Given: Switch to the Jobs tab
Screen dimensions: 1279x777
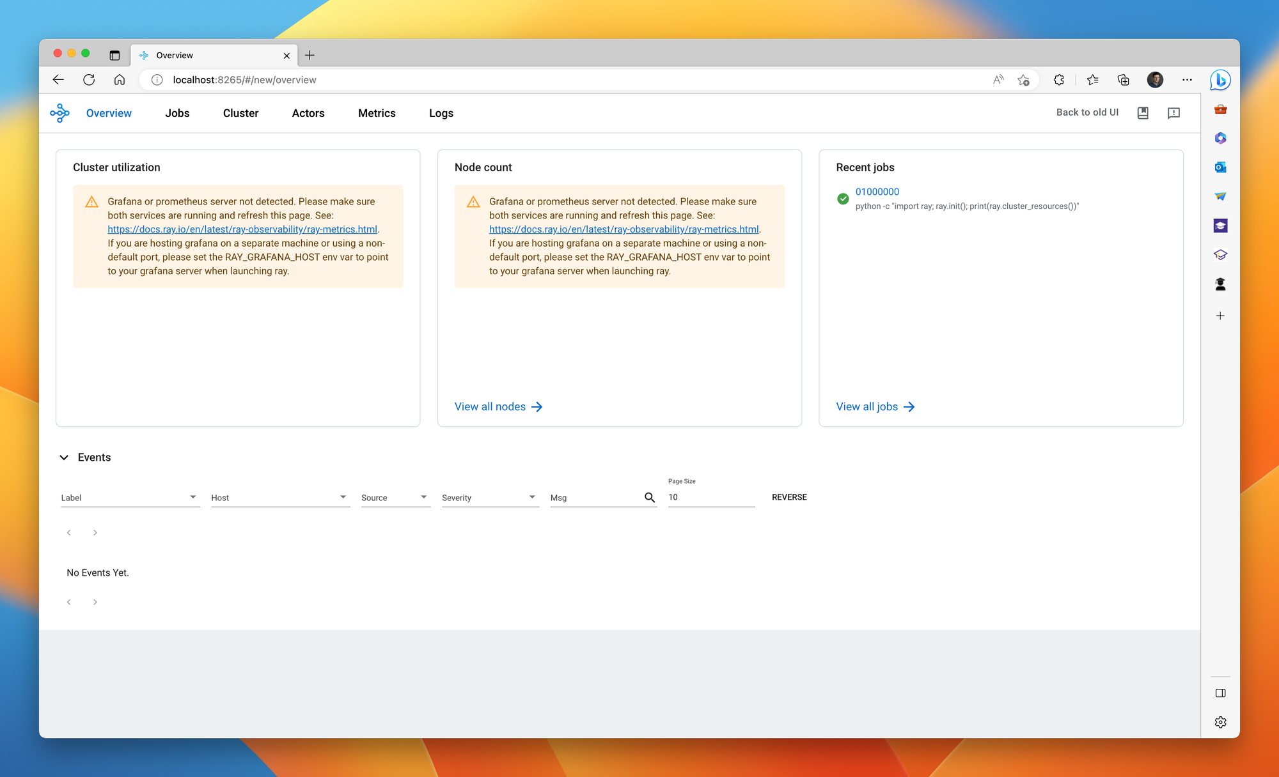Looking at the screenshot, I should 177,113.
